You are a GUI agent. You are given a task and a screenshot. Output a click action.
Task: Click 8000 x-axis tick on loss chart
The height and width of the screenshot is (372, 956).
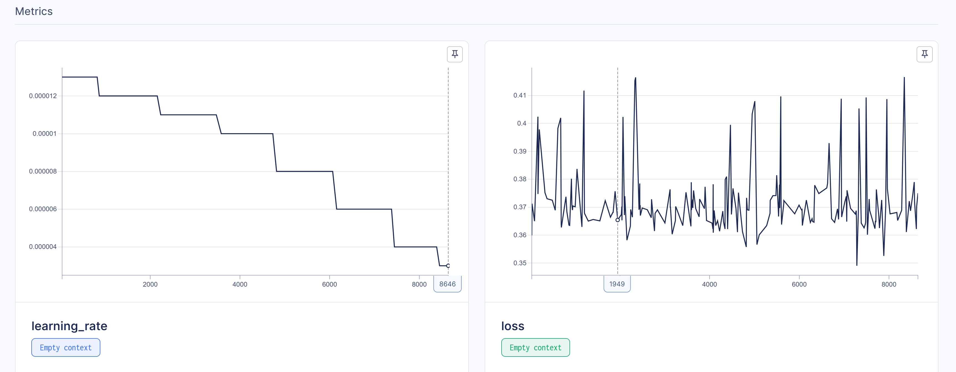[889, 284]
